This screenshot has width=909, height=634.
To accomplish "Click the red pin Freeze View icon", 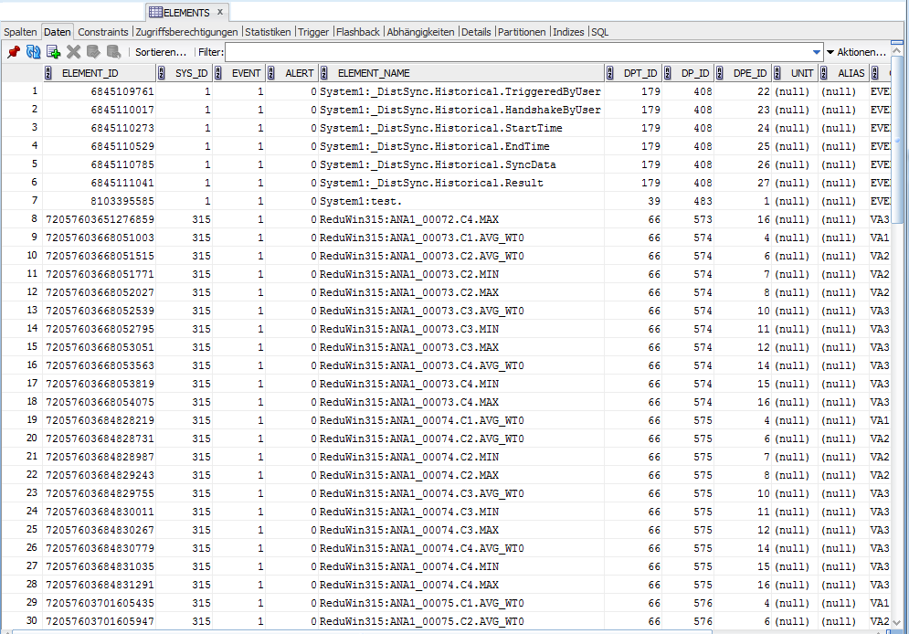I will (x=13, y=52).
